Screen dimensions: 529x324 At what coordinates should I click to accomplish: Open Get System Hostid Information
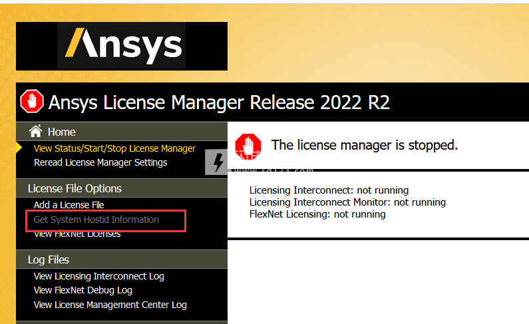[x=96, y=220]
